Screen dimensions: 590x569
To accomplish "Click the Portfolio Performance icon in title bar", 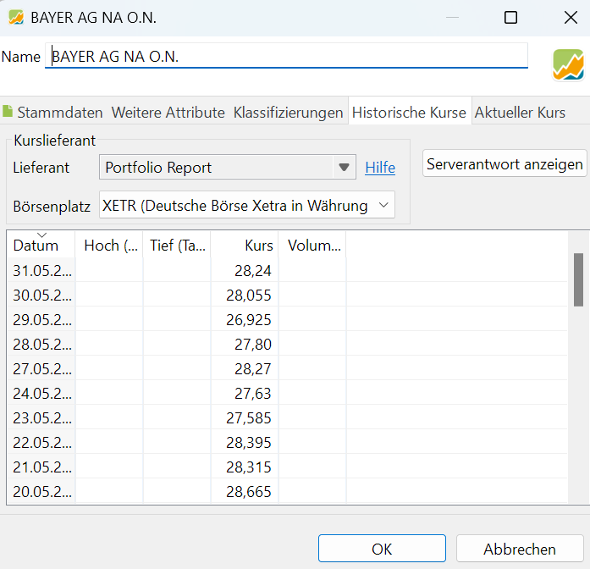I will coord(16,17).
